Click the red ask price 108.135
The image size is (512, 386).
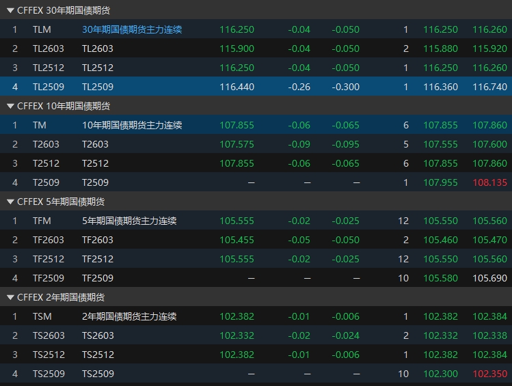pos(490,182)
